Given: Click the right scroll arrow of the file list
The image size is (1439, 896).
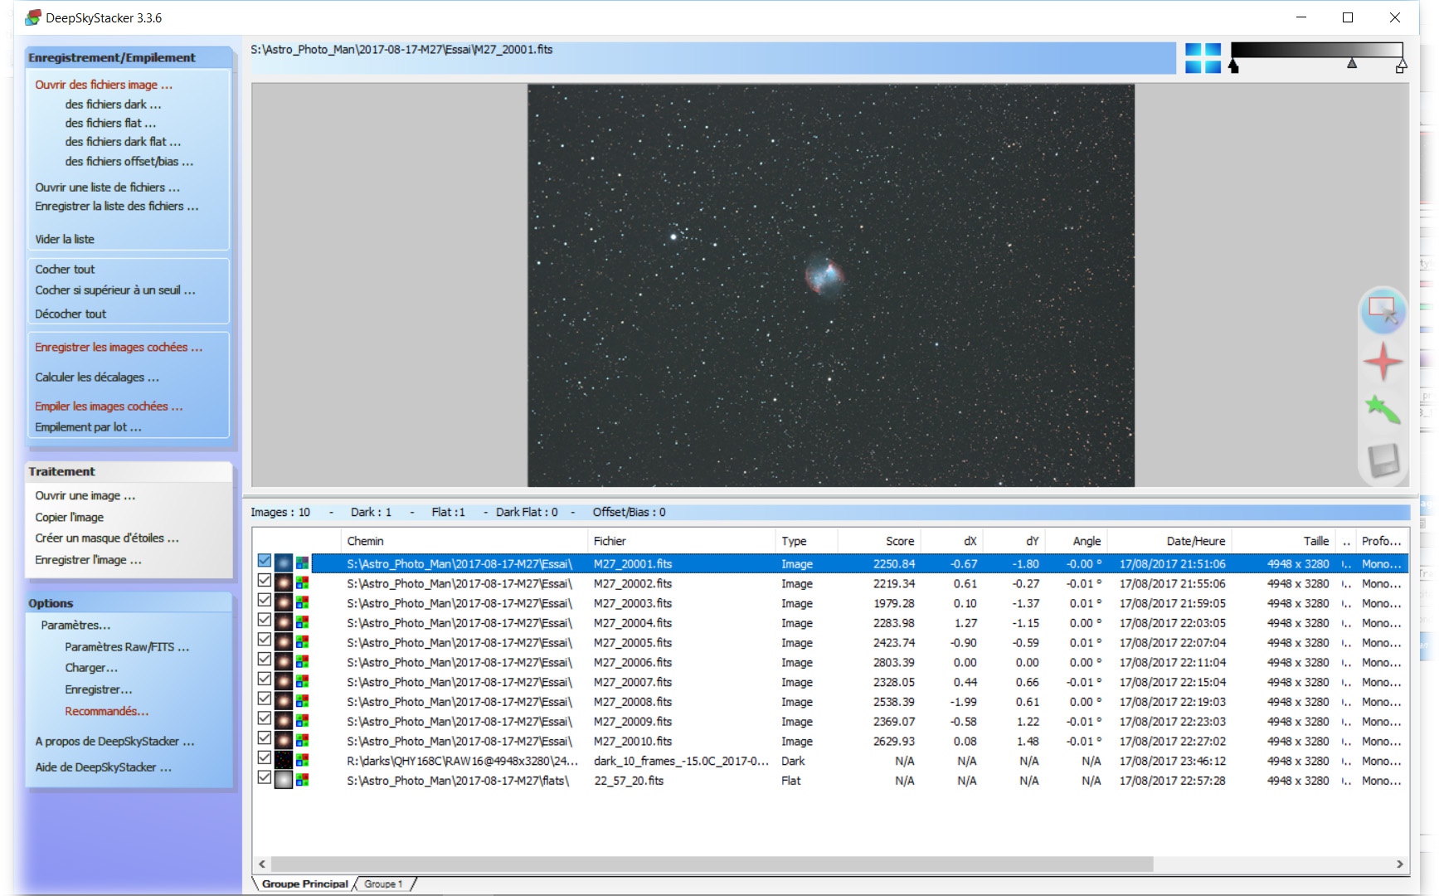Looking at the screenshot, I should coord(1400,864).
